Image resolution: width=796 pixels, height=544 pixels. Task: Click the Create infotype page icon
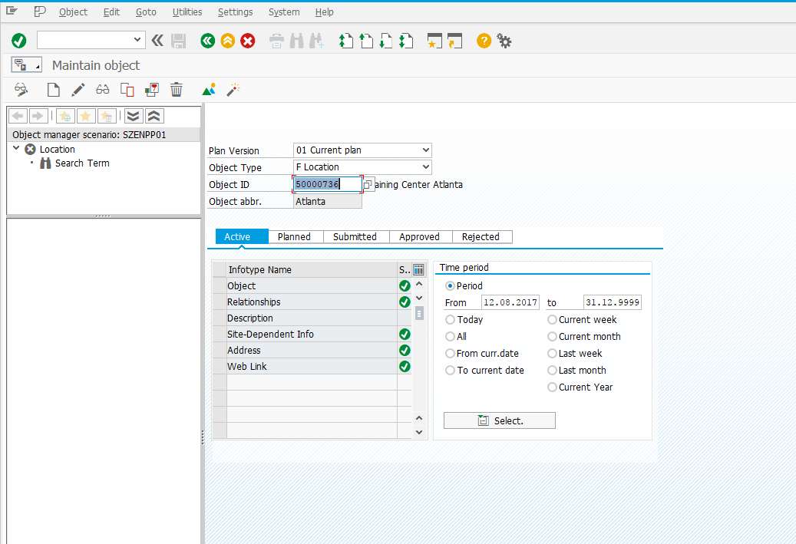[x=53, y=90]
